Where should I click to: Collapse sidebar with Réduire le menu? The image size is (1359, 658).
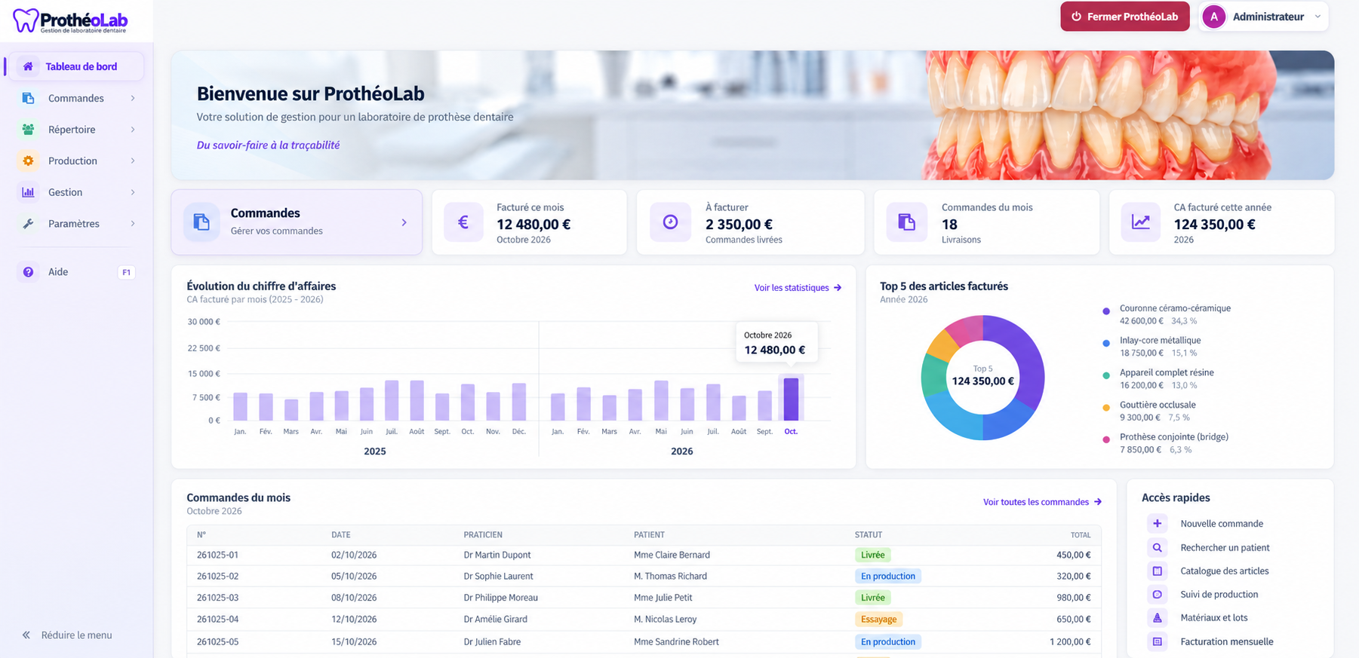[67, 635]
